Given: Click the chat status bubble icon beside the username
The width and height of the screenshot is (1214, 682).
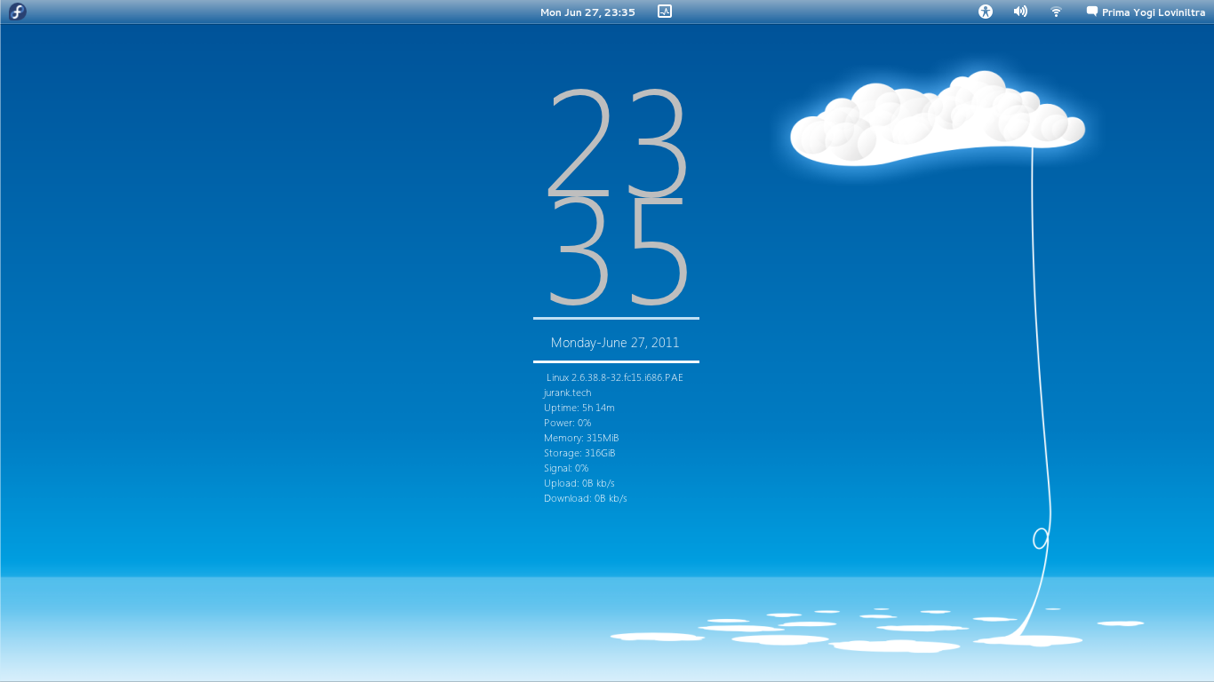Looking at the screenshot, I should pos(1092,12).
